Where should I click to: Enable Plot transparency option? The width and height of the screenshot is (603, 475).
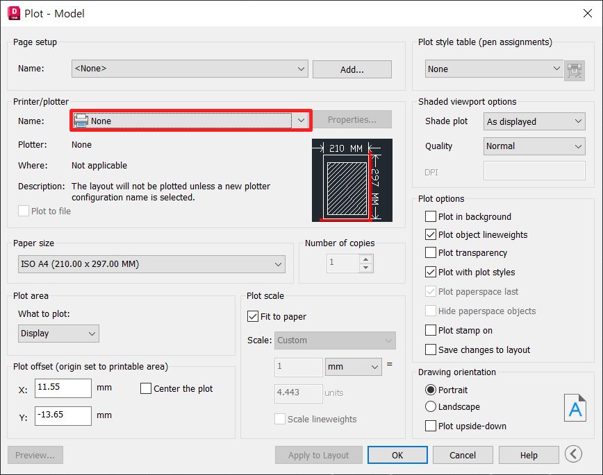pyautogui.click(x=430, y=252)
